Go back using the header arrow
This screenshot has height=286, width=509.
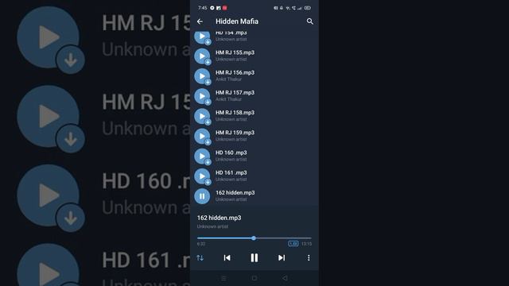click(x=200, y=21)
